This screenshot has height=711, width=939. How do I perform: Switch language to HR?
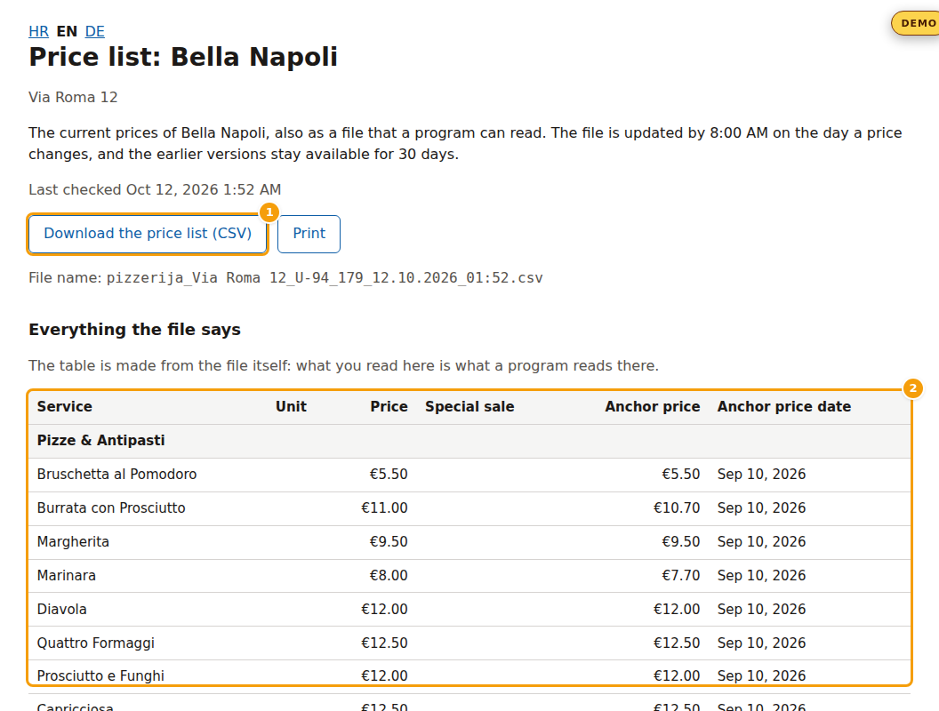[38, 31]
